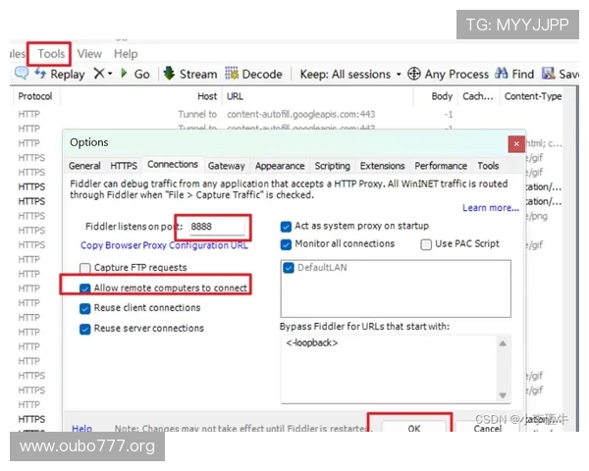Click Copy Browser Proxy Configuration URL link
Screen dimensions: 589x471
coord(164,245)
